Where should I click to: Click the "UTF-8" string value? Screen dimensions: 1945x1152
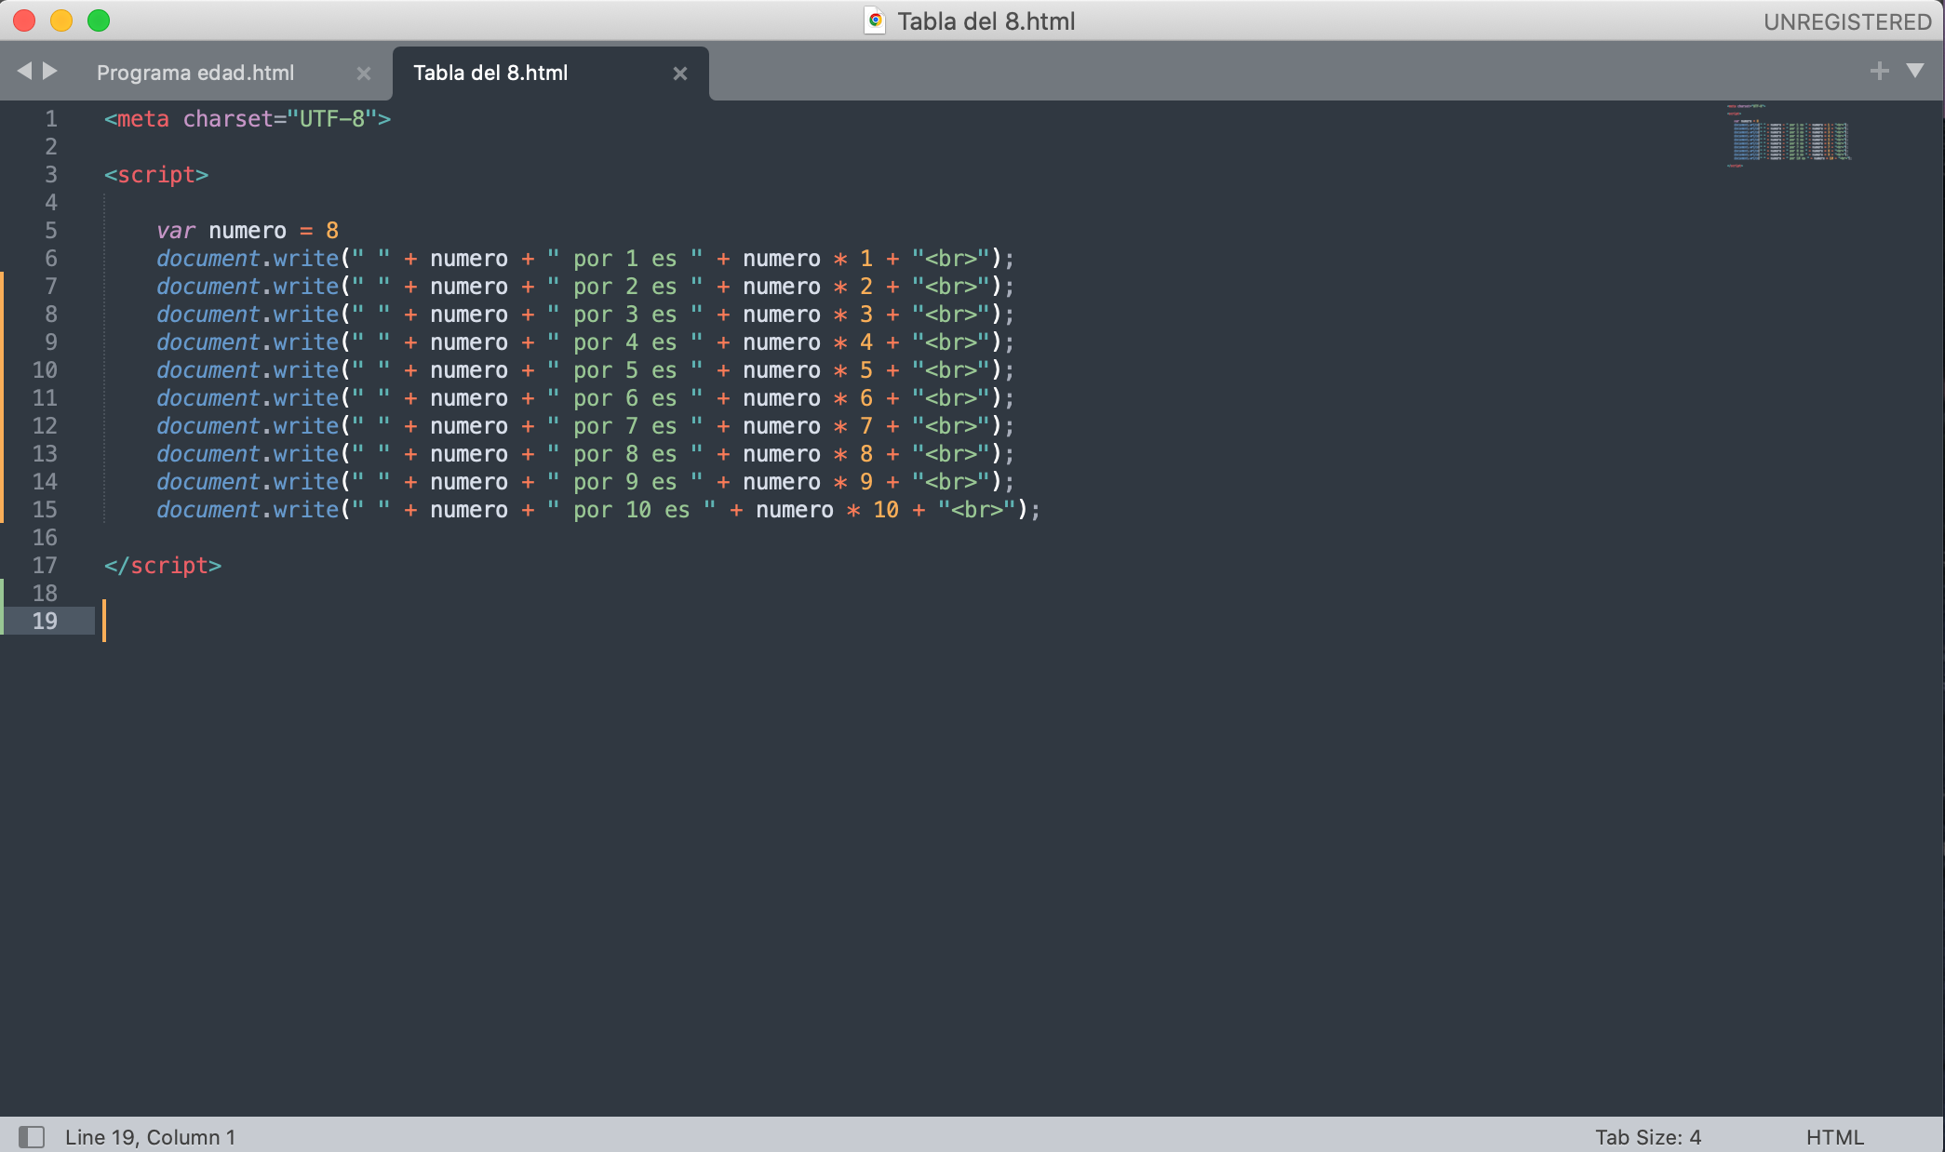point(332,119)
